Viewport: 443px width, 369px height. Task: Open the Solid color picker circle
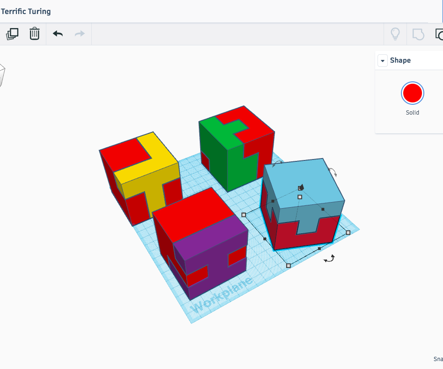[412, 93]
